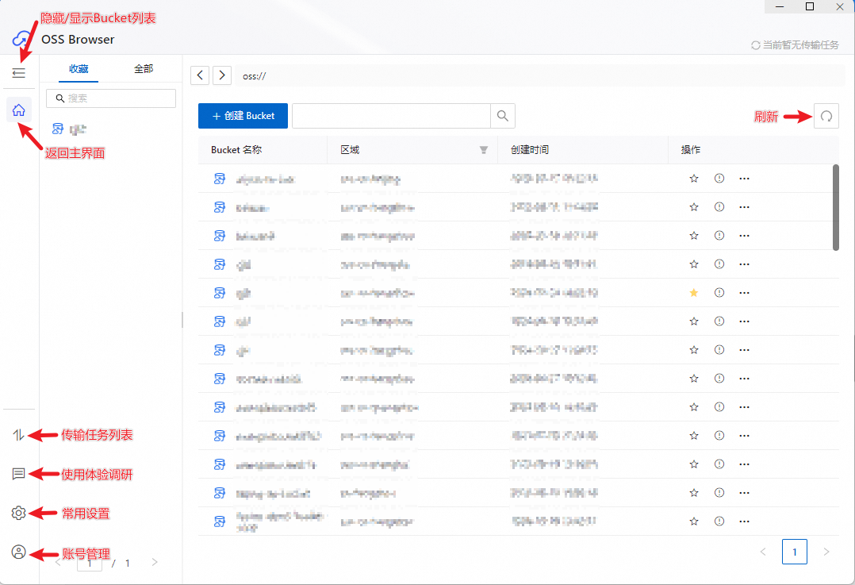Collapse the Bucket list with the hamburger icon
The width and height of the screenshot is (855, 585).
pos(18,72)
